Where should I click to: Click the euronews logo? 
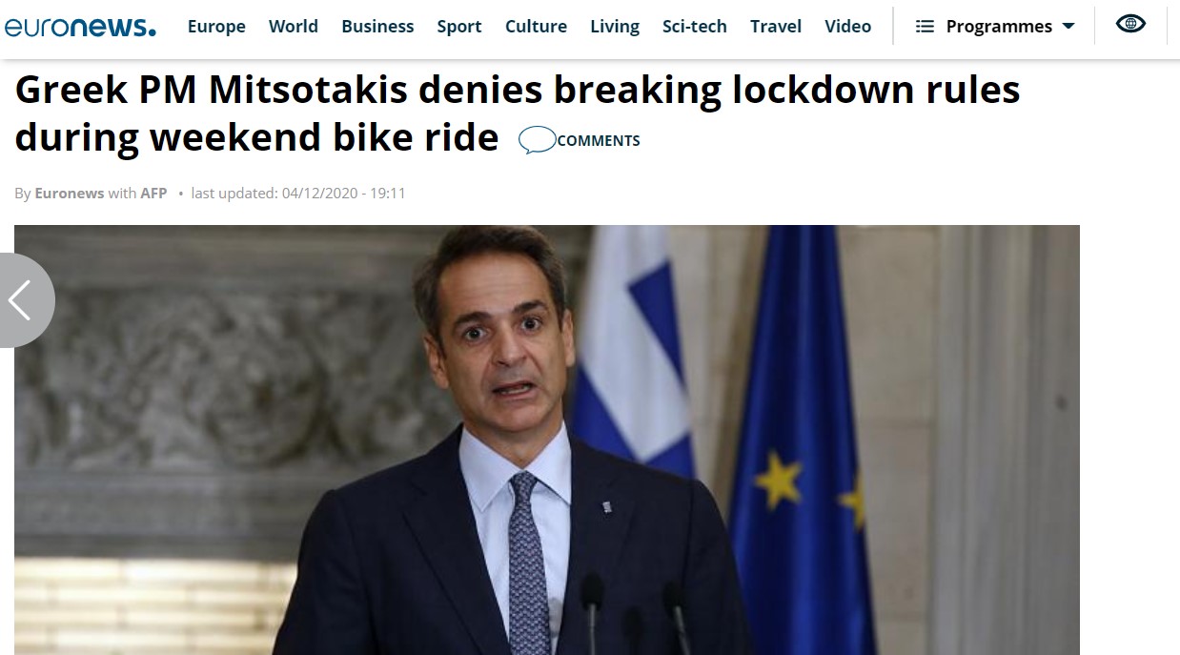click(x=80, y=27)
